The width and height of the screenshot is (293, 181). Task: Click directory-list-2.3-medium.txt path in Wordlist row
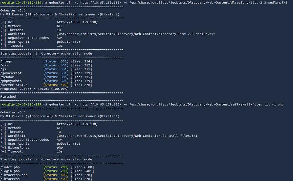(136, 34)
